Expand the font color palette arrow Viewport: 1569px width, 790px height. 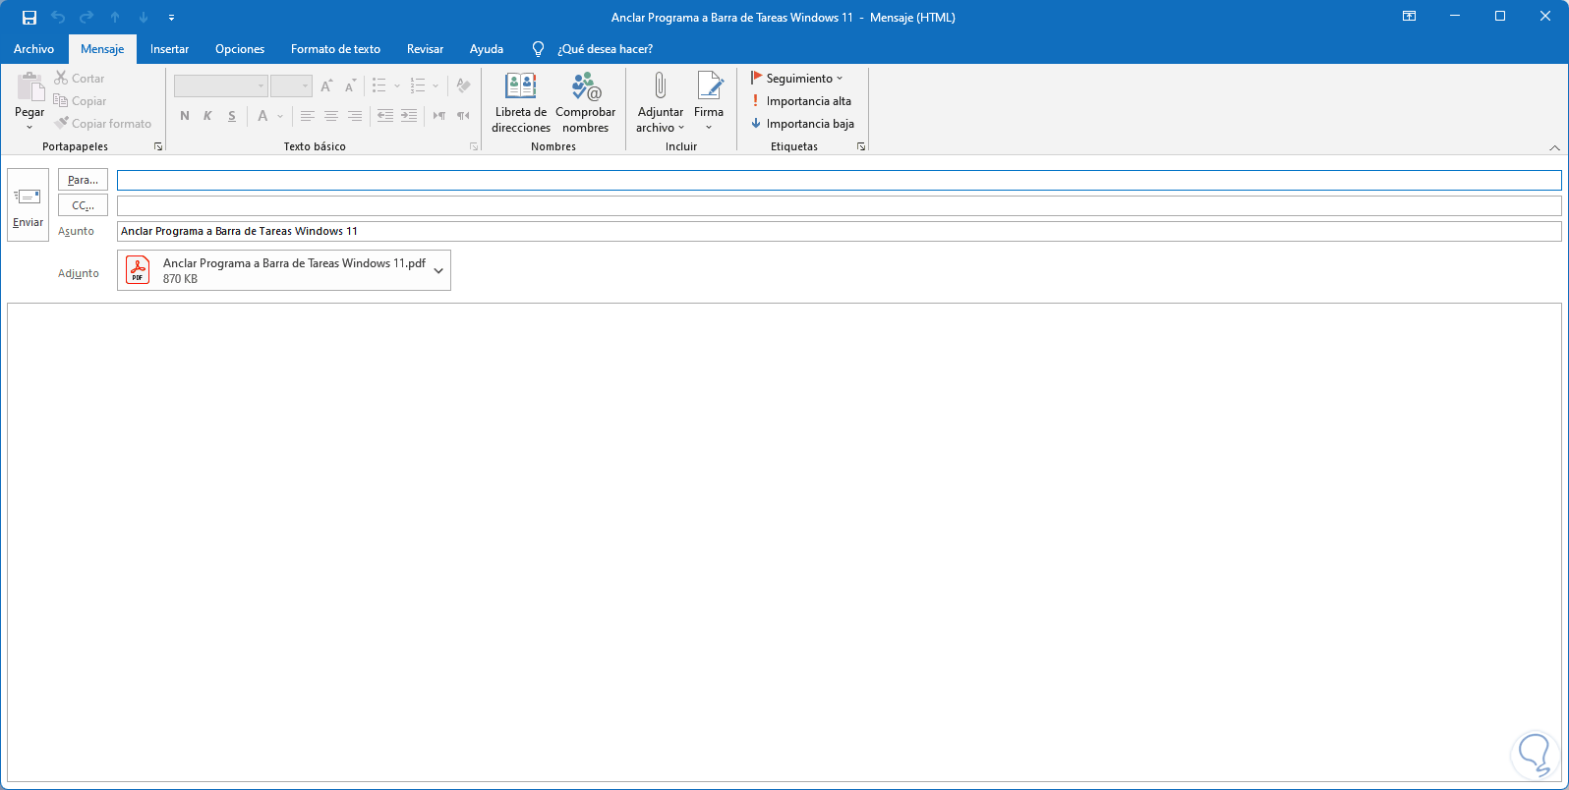(x=280, y=116)
